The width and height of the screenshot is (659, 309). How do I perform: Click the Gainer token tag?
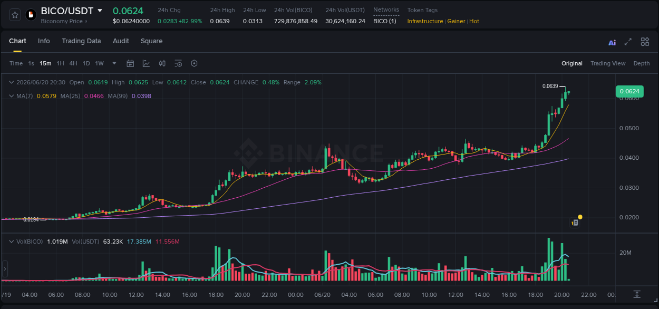pyautogui.click(x=456, y=21)
